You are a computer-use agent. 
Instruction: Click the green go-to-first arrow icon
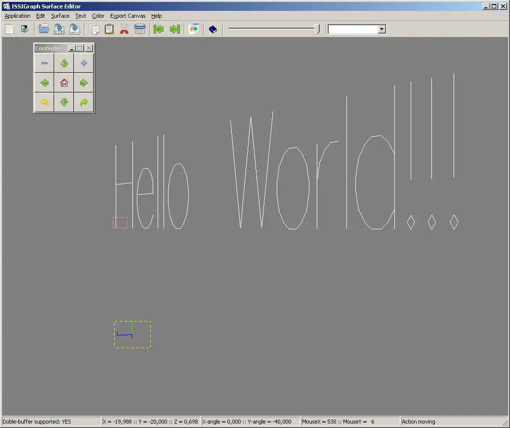pos(159,29)
